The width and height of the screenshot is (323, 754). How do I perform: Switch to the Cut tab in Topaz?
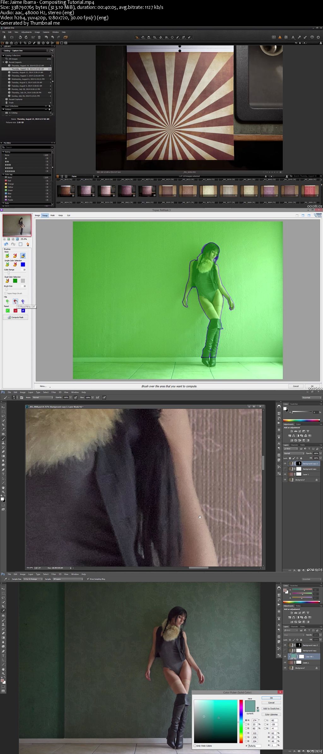click(x=68, y=215)
